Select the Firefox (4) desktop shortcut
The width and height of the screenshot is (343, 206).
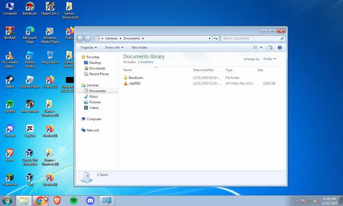coord(50,179)
